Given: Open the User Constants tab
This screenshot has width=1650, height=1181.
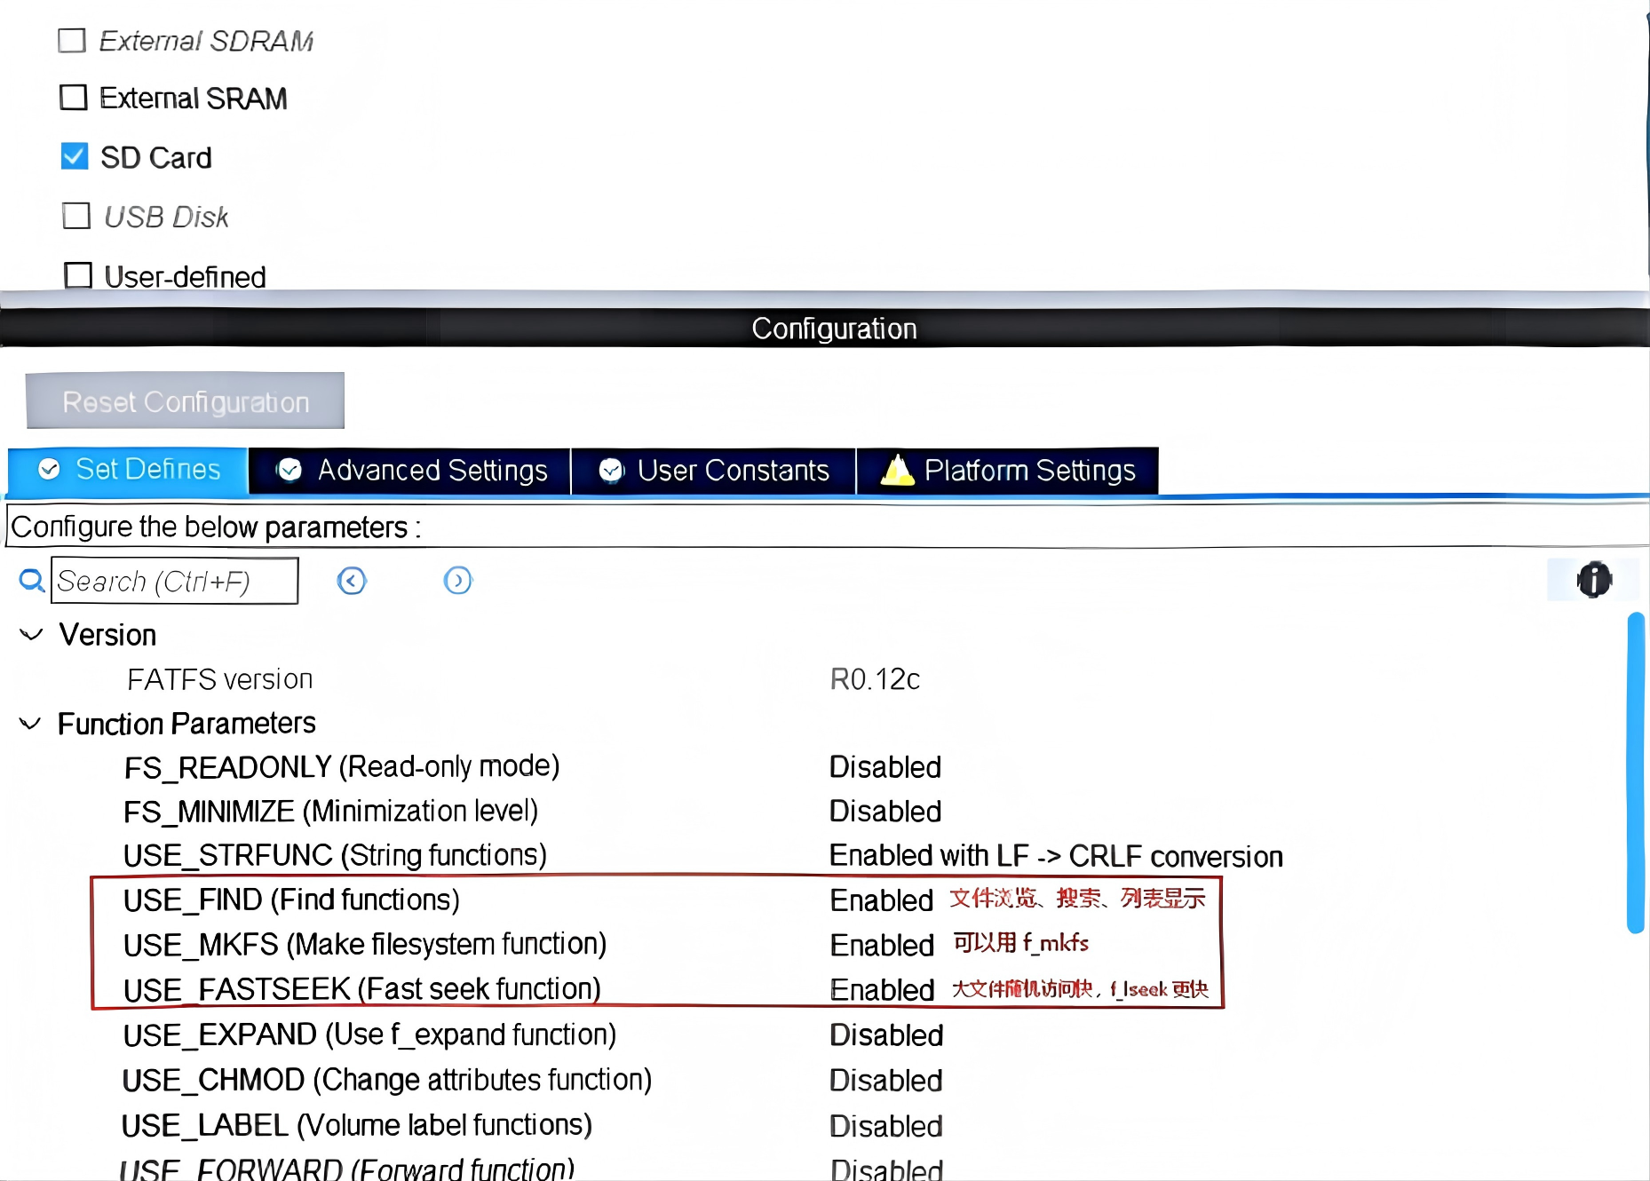Looking at the screenshot, I should tap(713, 470).
